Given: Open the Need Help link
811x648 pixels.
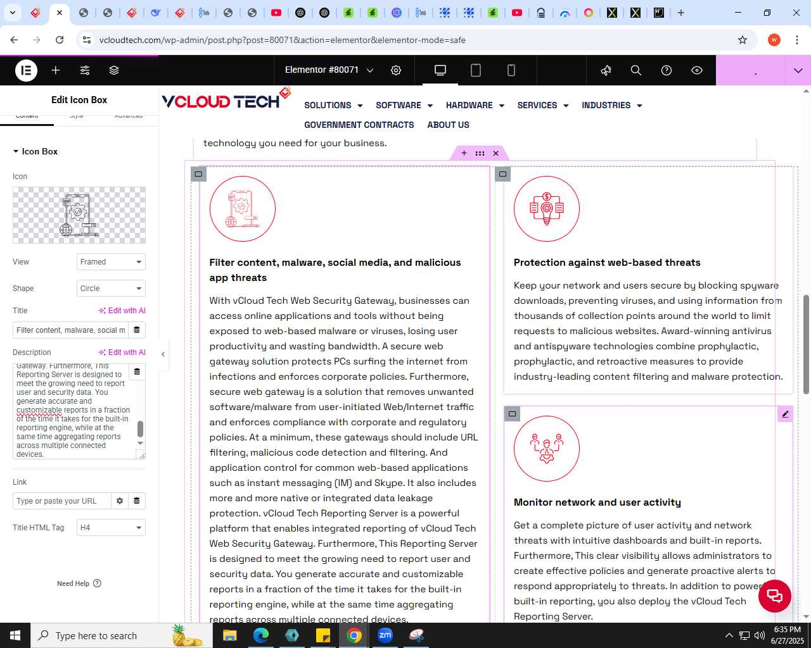Looking at the screenshot, I should (x=79, y=583).
